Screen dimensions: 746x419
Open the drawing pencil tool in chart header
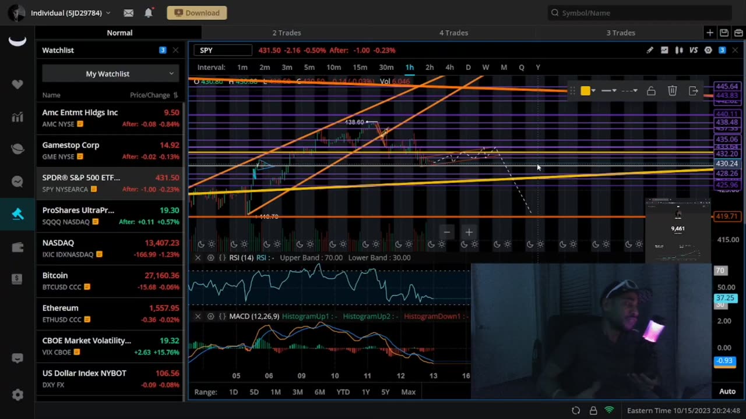[650, 51]
